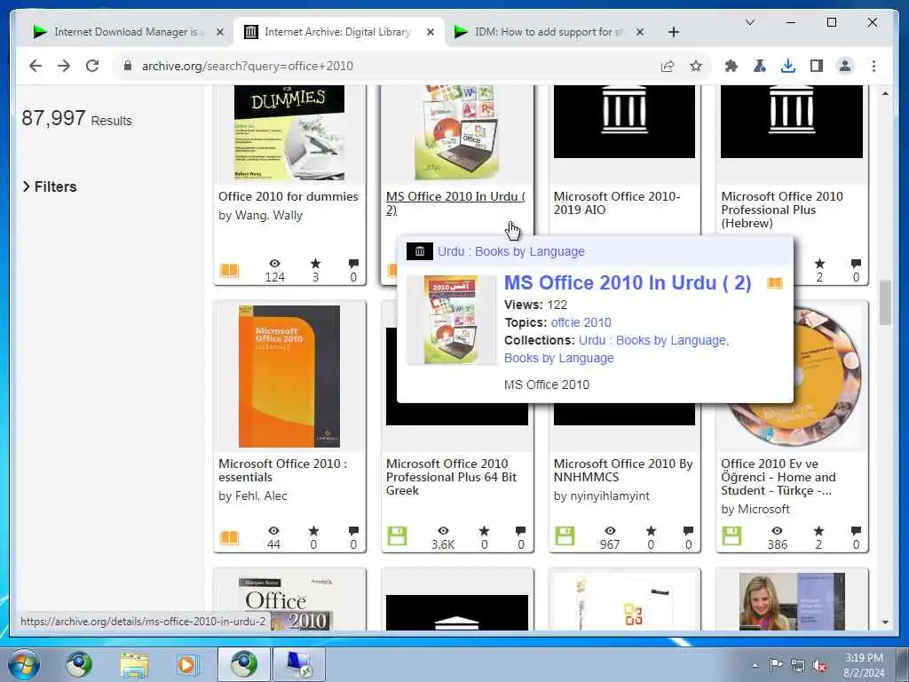Go forward with the browser forward arrow
This screenshot has height=682, width=909.
pyautogui.click(x=64, y=66)
